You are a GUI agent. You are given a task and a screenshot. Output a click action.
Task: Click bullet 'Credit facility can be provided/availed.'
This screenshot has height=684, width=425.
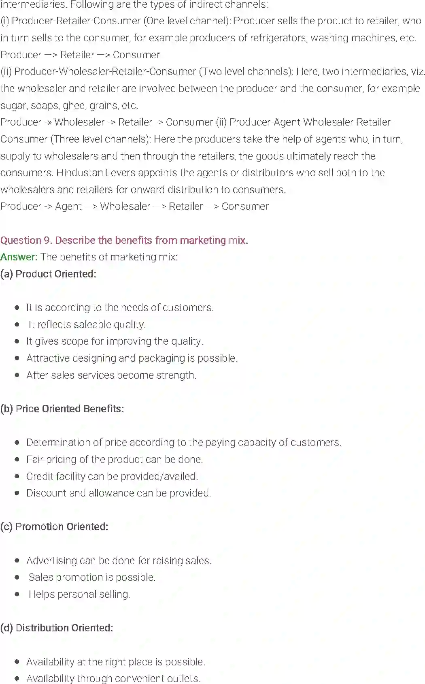pyautogui.click(x=112, y=477)
